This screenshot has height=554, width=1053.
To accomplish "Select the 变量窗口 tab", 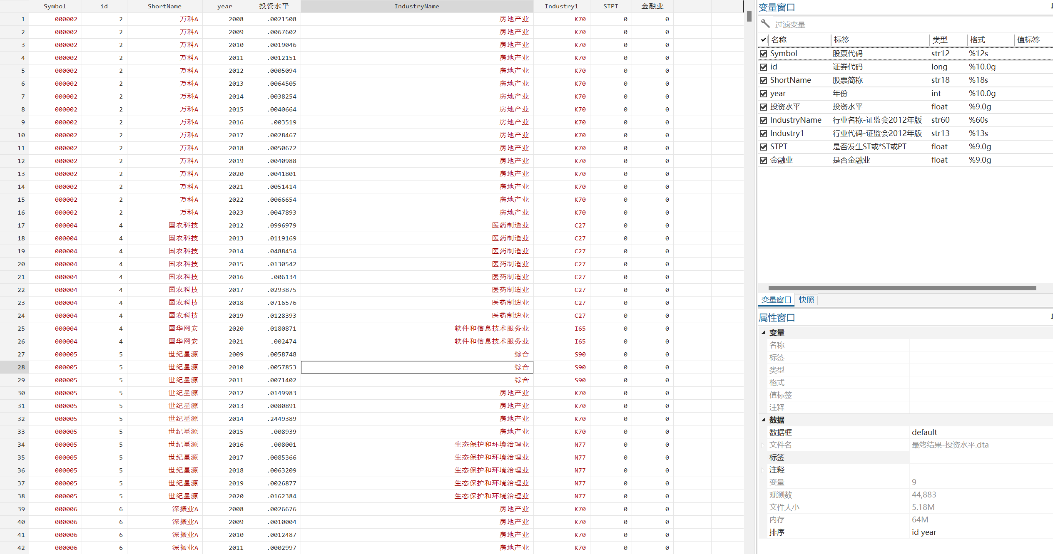I will (x=776, y=300).
